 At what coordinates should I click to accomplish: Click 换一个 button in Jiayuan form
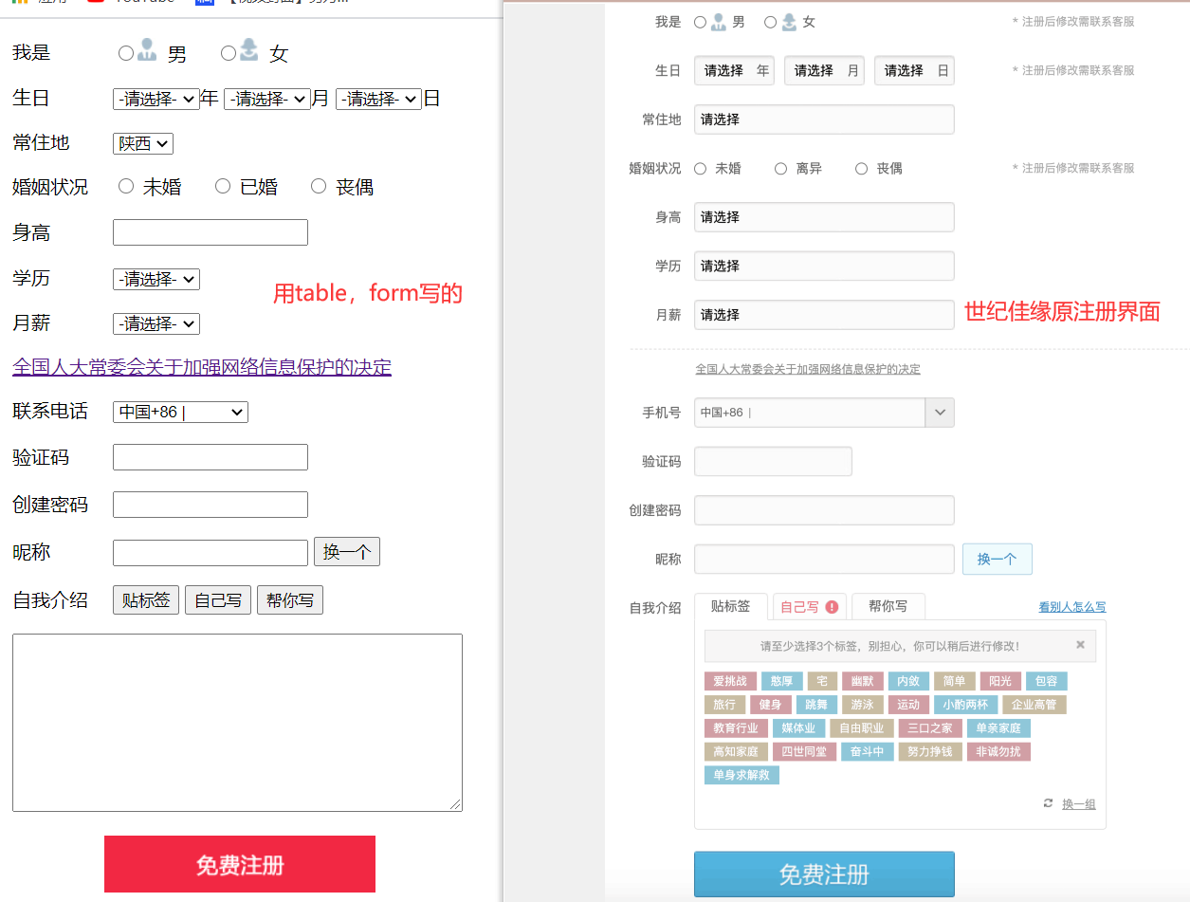coord(998,560)
